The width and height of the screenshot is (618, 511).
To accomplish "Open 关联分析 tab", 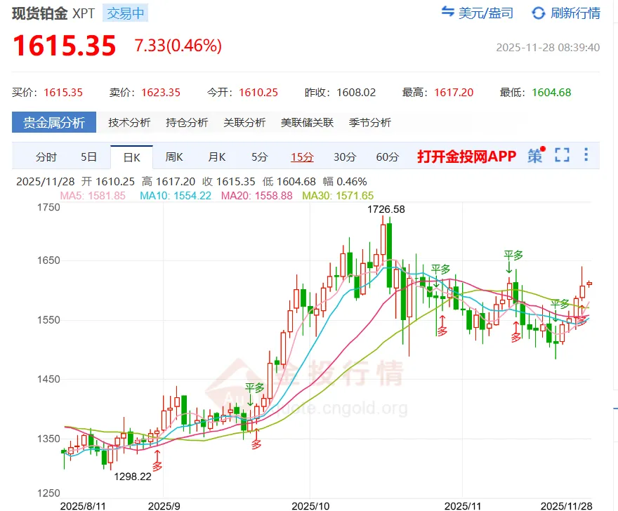I will [x=244, y=123].
